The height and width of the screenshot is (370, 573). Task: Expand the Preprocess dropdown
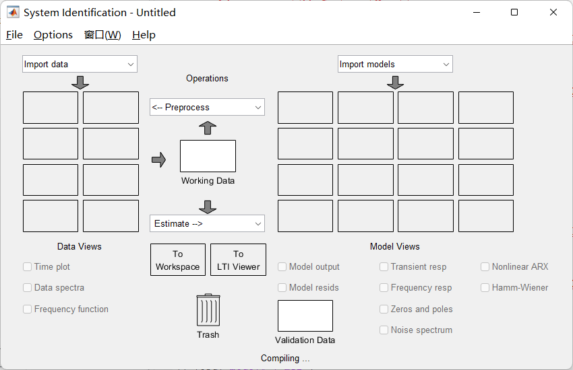tap(207, 107)
